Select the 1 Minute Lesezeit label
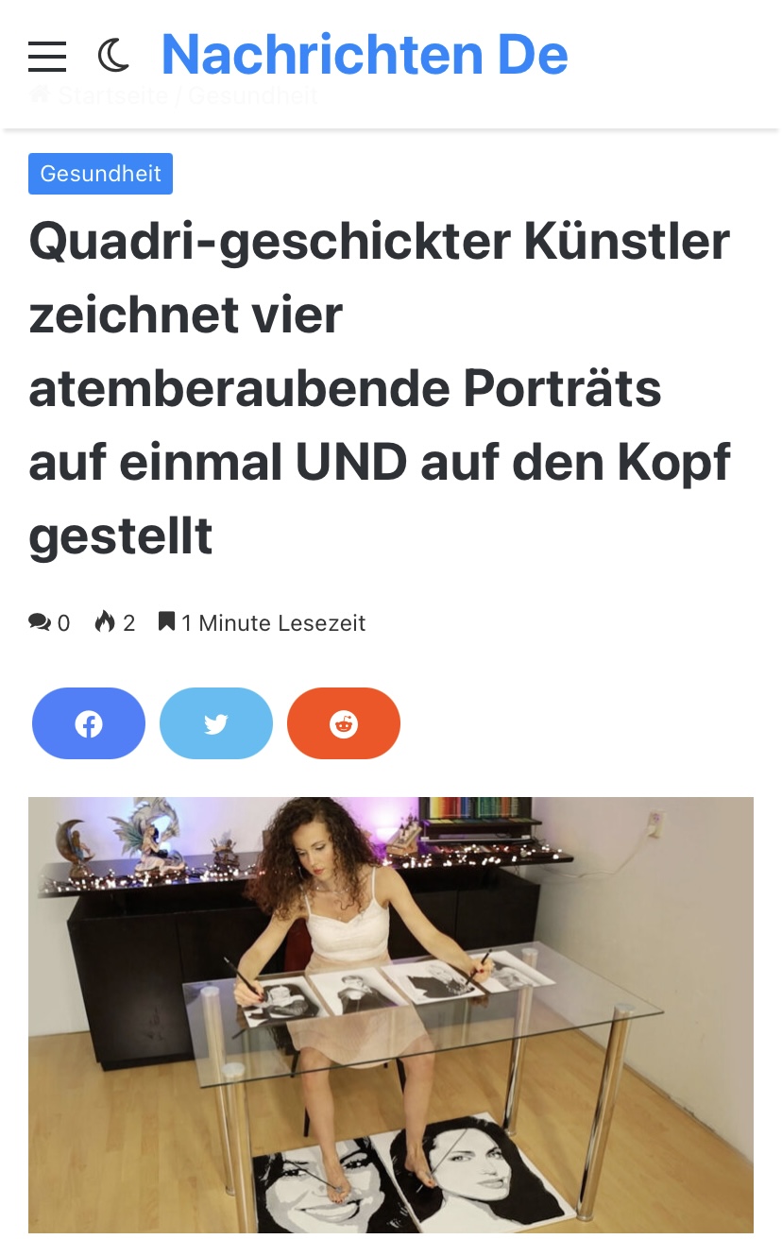Screen dimensions: 782x1256 [x=274, y=623]
